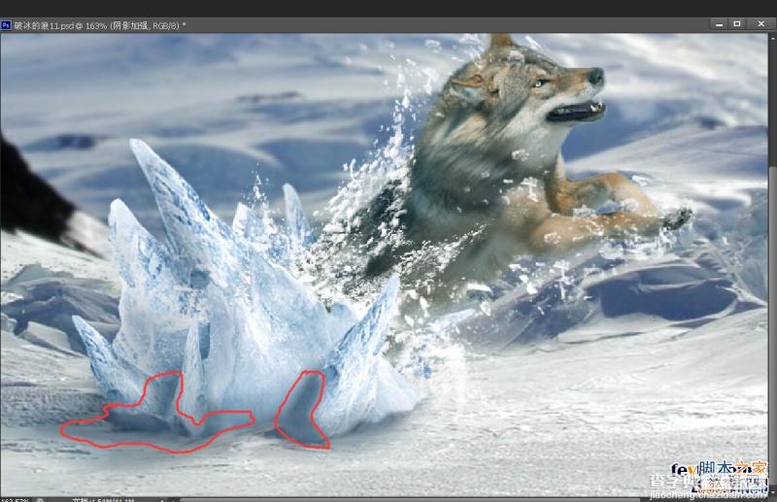Click the document size info in status bar
The width and height of the screenshot is (777, 502).
(104, 500)
